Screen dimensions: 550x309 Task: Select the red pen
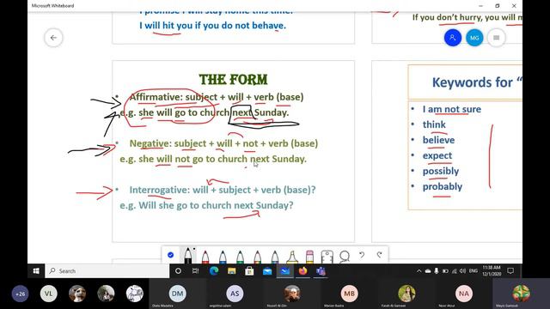point(205,257)
